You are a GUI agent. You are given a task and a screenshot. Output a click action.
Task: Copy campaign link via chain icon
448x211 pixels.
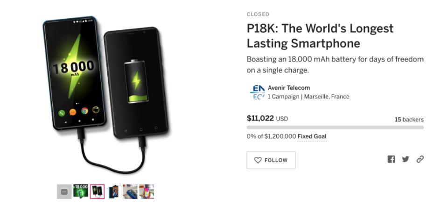click(x=420, y=159)
